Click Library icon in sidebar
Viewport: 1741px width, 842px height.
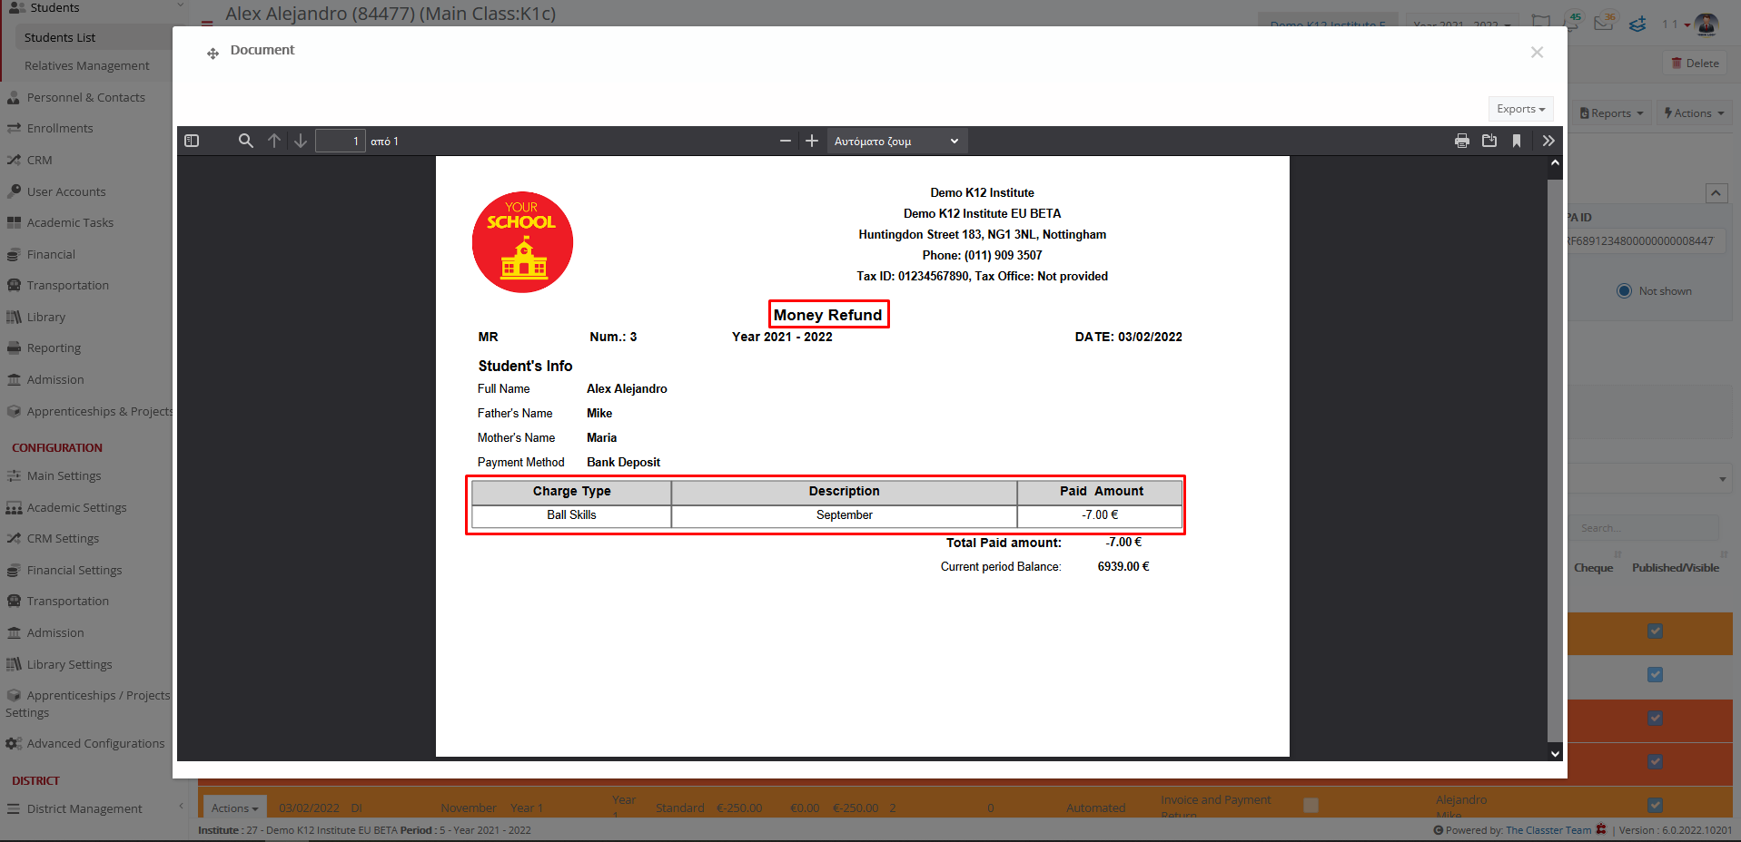[x=14, y=317]
